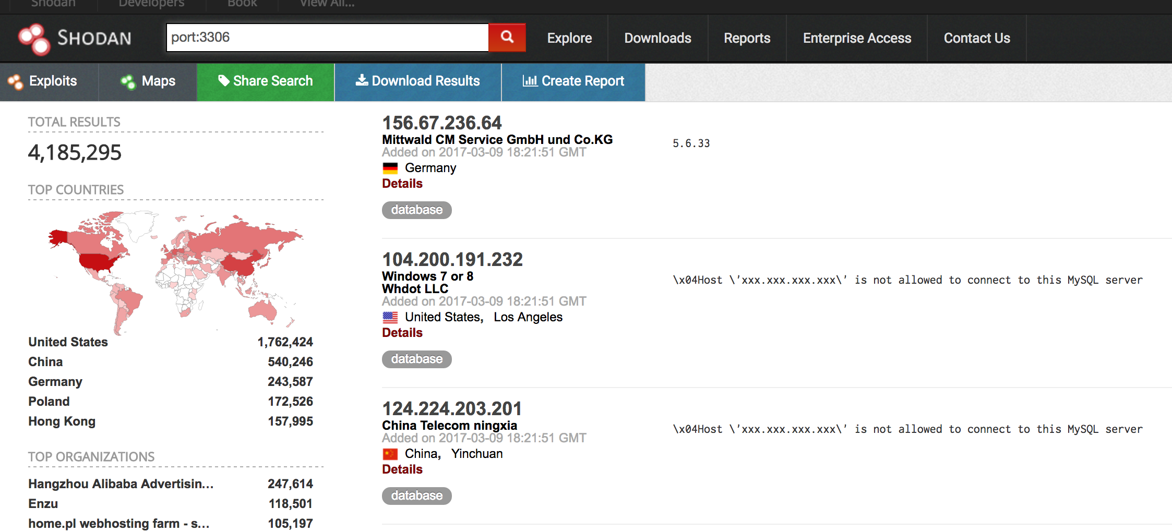This screenshot has height=532, width=1172.
Task: Open Details for the Los Angeles host
Action: [x=402, y=333]
